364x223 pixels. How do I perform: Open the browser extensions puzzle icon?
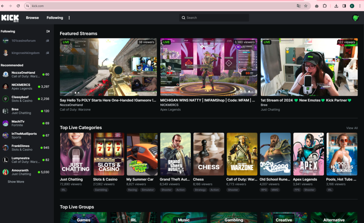[x=325, y=6]
